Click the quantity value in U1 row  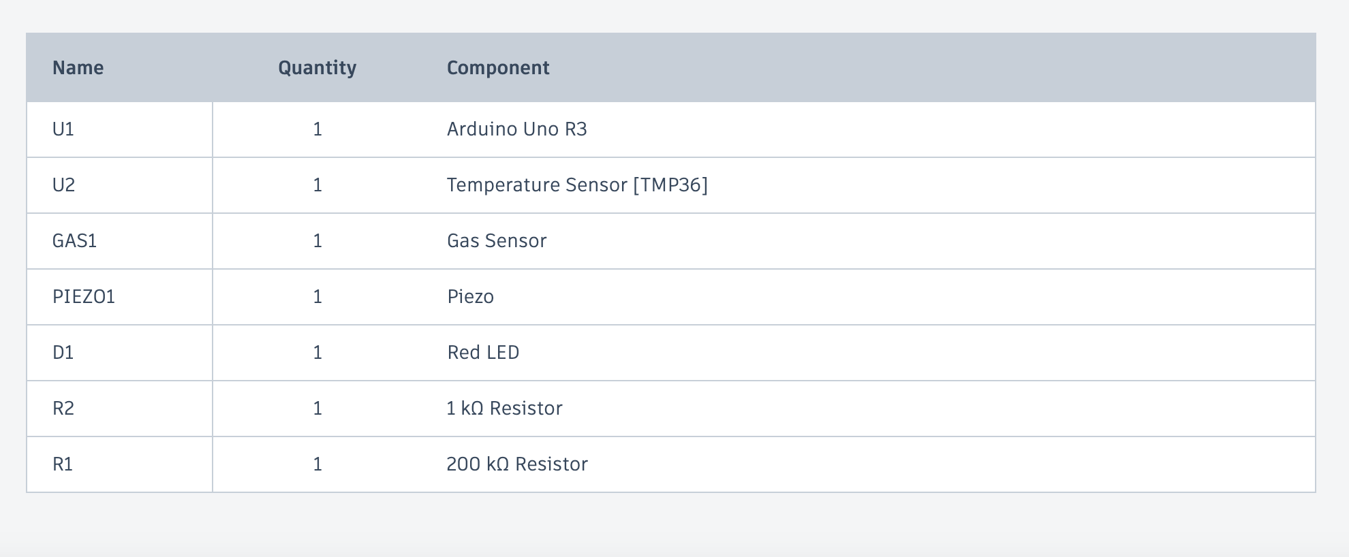click(x=317, y=129)
